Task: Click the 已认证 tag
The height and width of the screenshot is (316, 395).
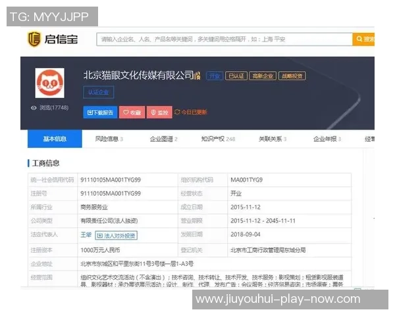Action: [236, 76]
